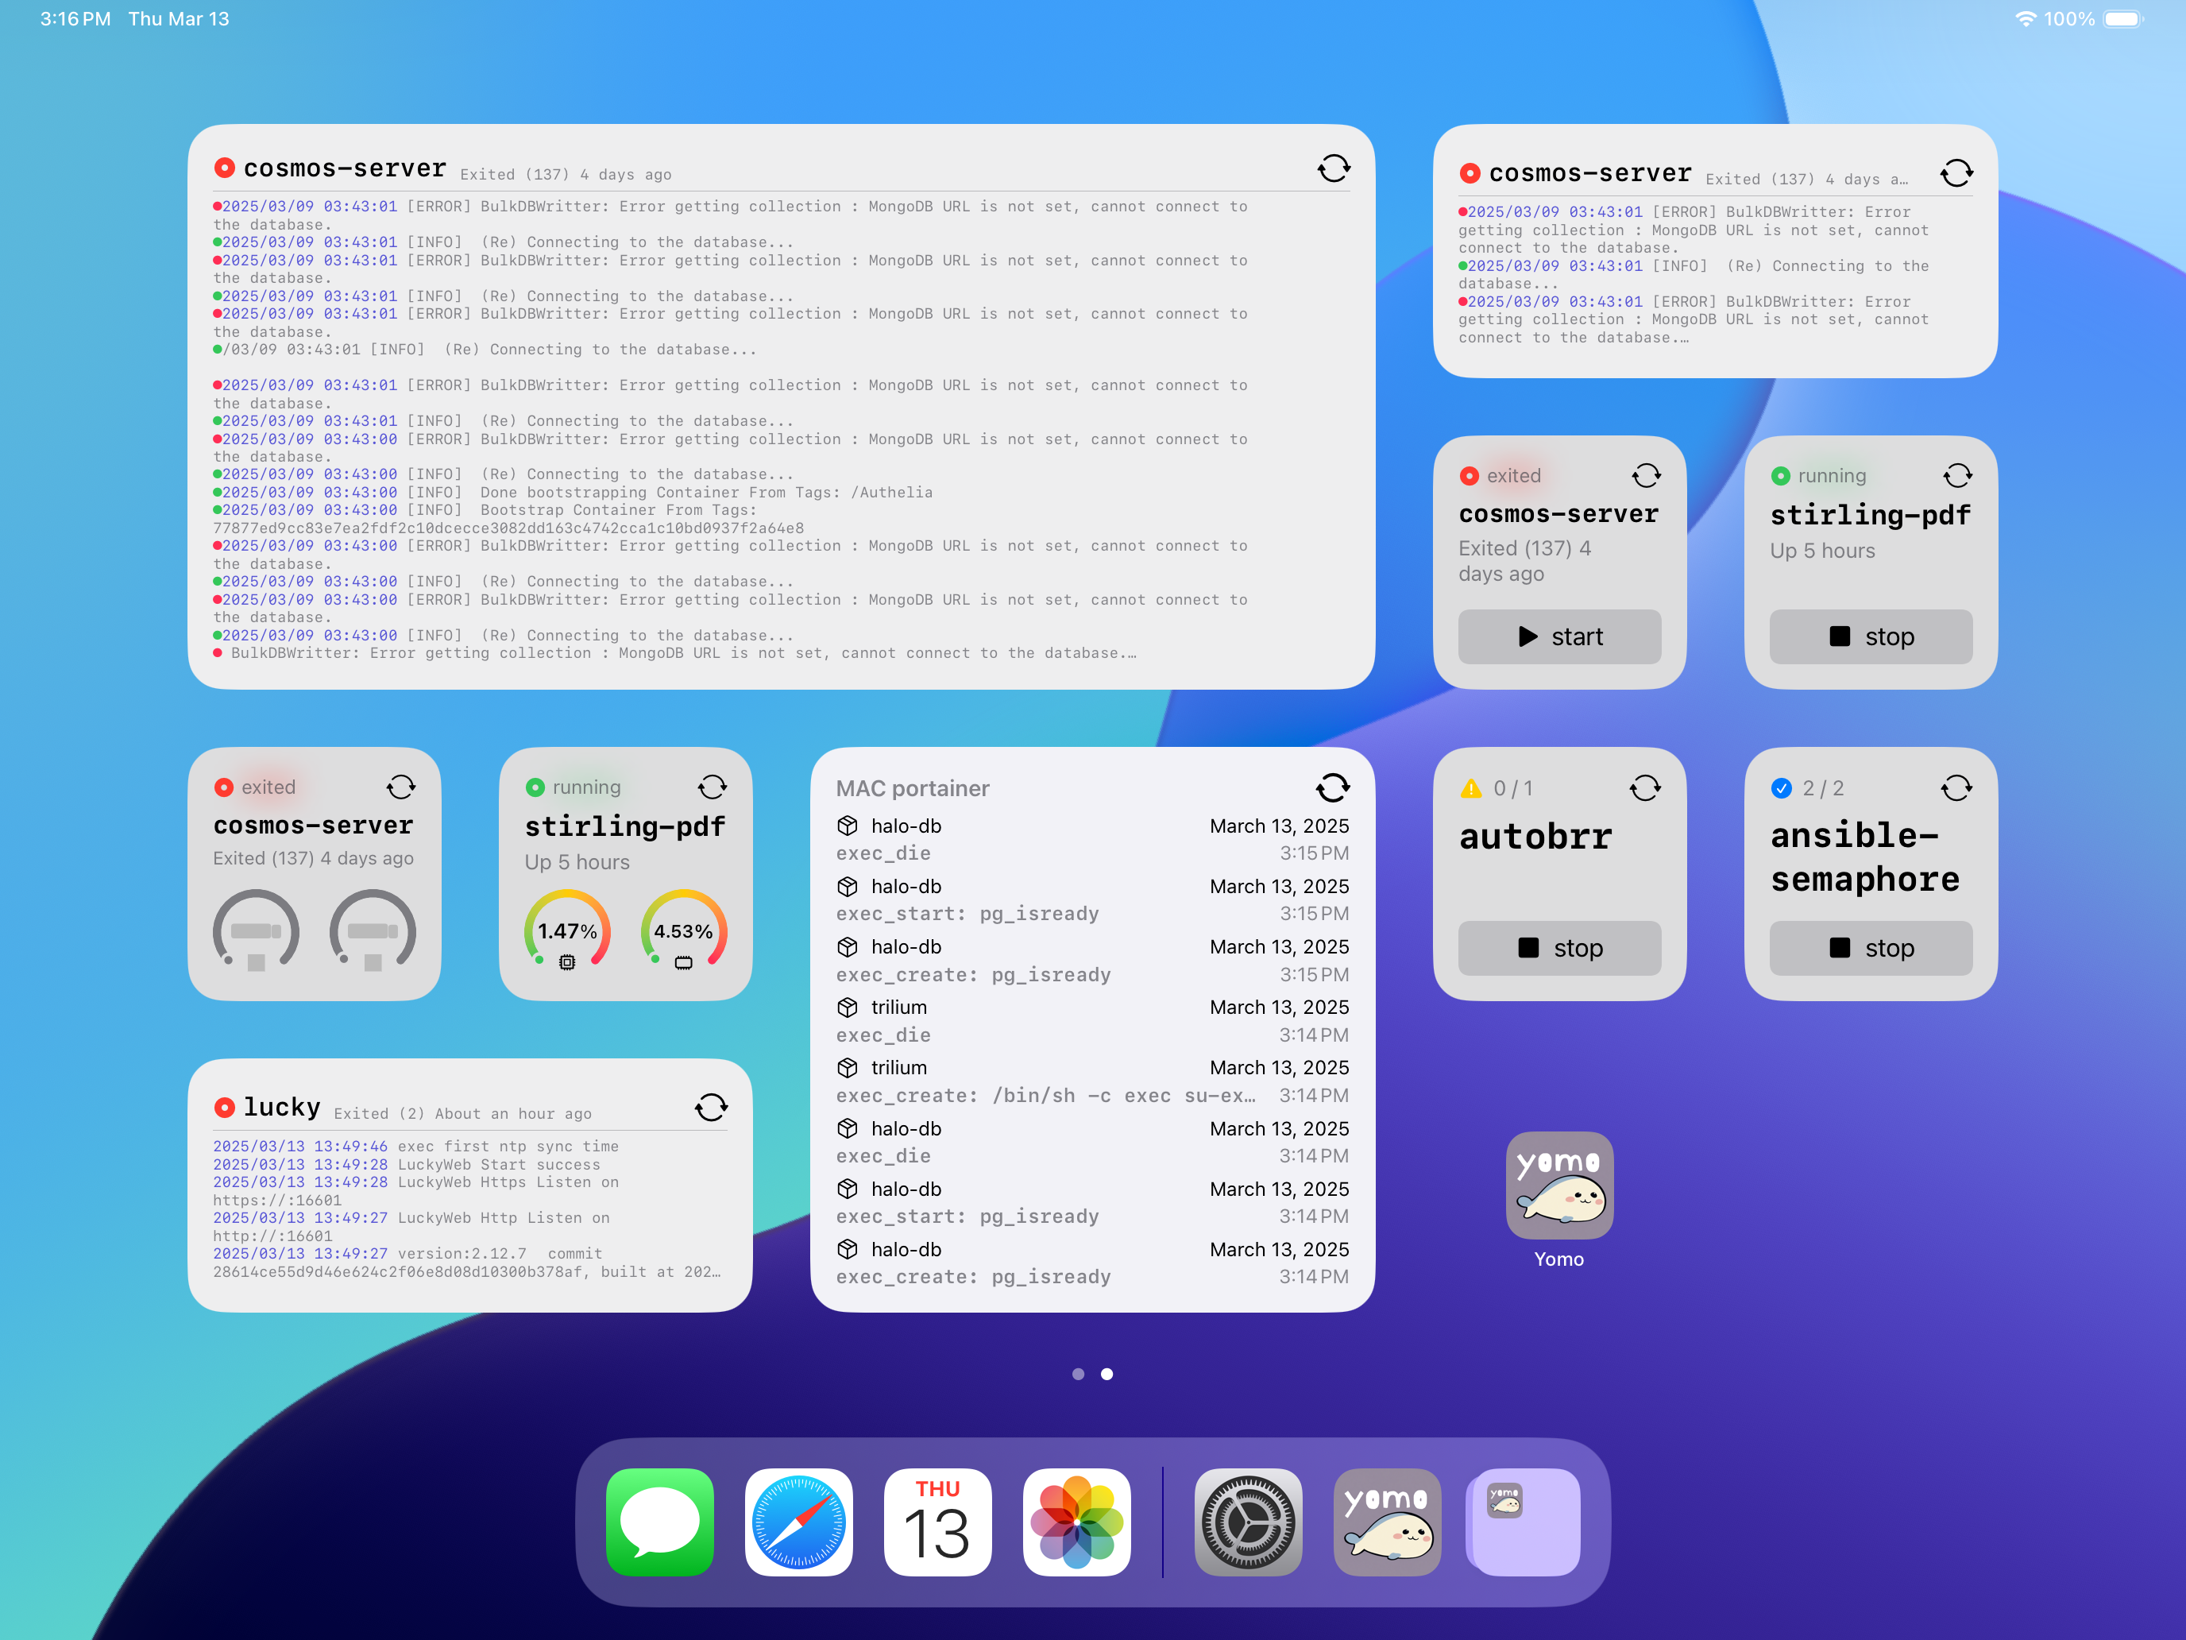Refresh the autobrr widget
This screenshot has height=1640, width=2186.
coord(1644,788)
